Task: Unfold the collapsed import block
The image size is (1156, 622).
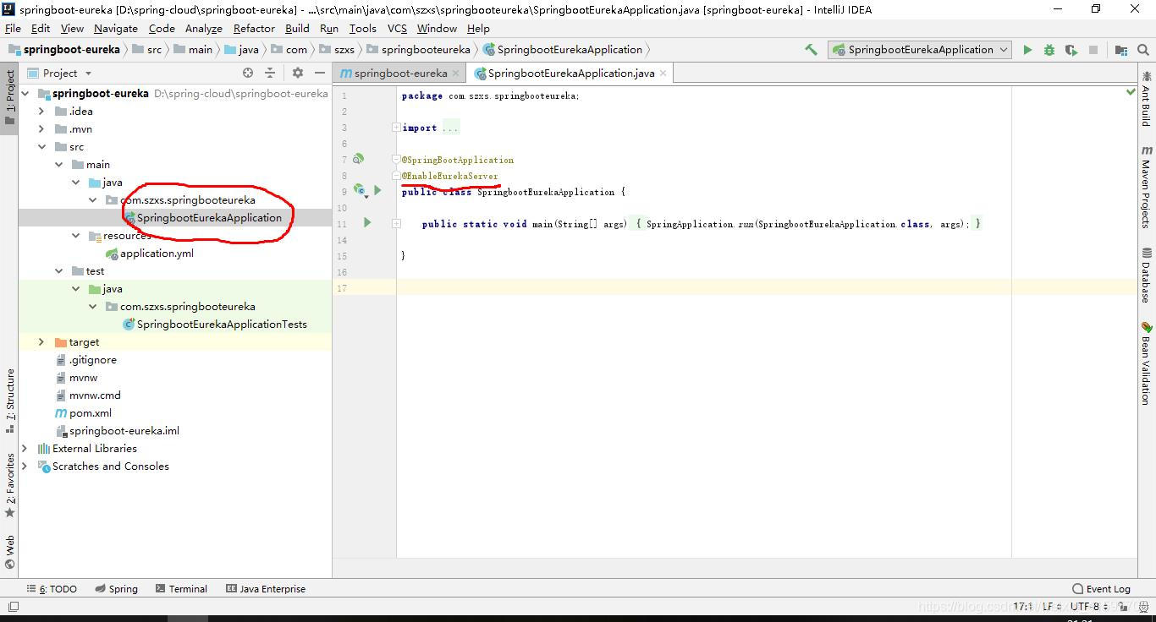Action: [396, 128]
